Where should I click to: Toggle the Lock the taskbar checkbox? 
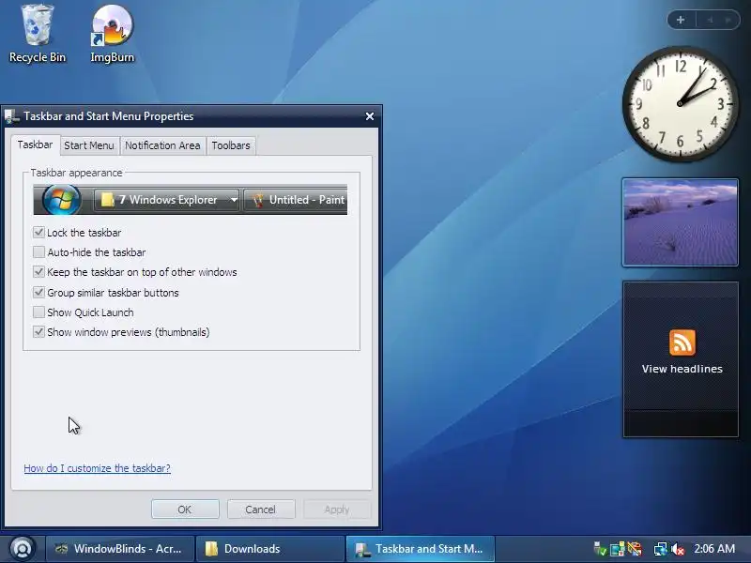tap(38, 232)
